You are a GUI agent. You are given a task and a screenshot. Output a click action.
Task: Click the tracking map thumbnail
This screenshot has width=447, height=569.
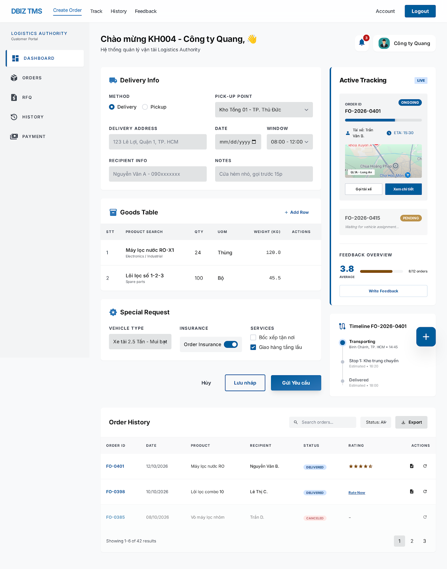click(x=383, y=161)
